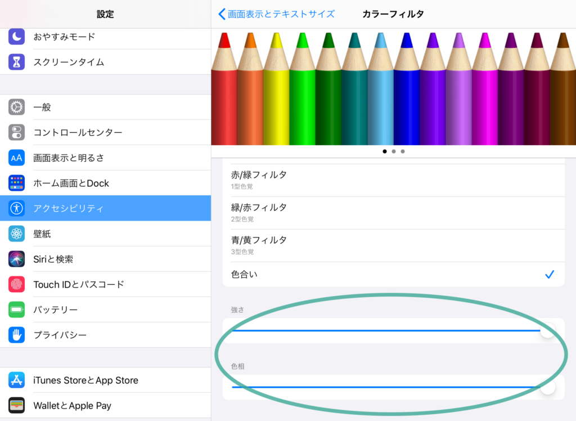The width and height of the screenshot is (576, 421).
Task: Select the checked 色合い option
Action: (x=393, y=275)
